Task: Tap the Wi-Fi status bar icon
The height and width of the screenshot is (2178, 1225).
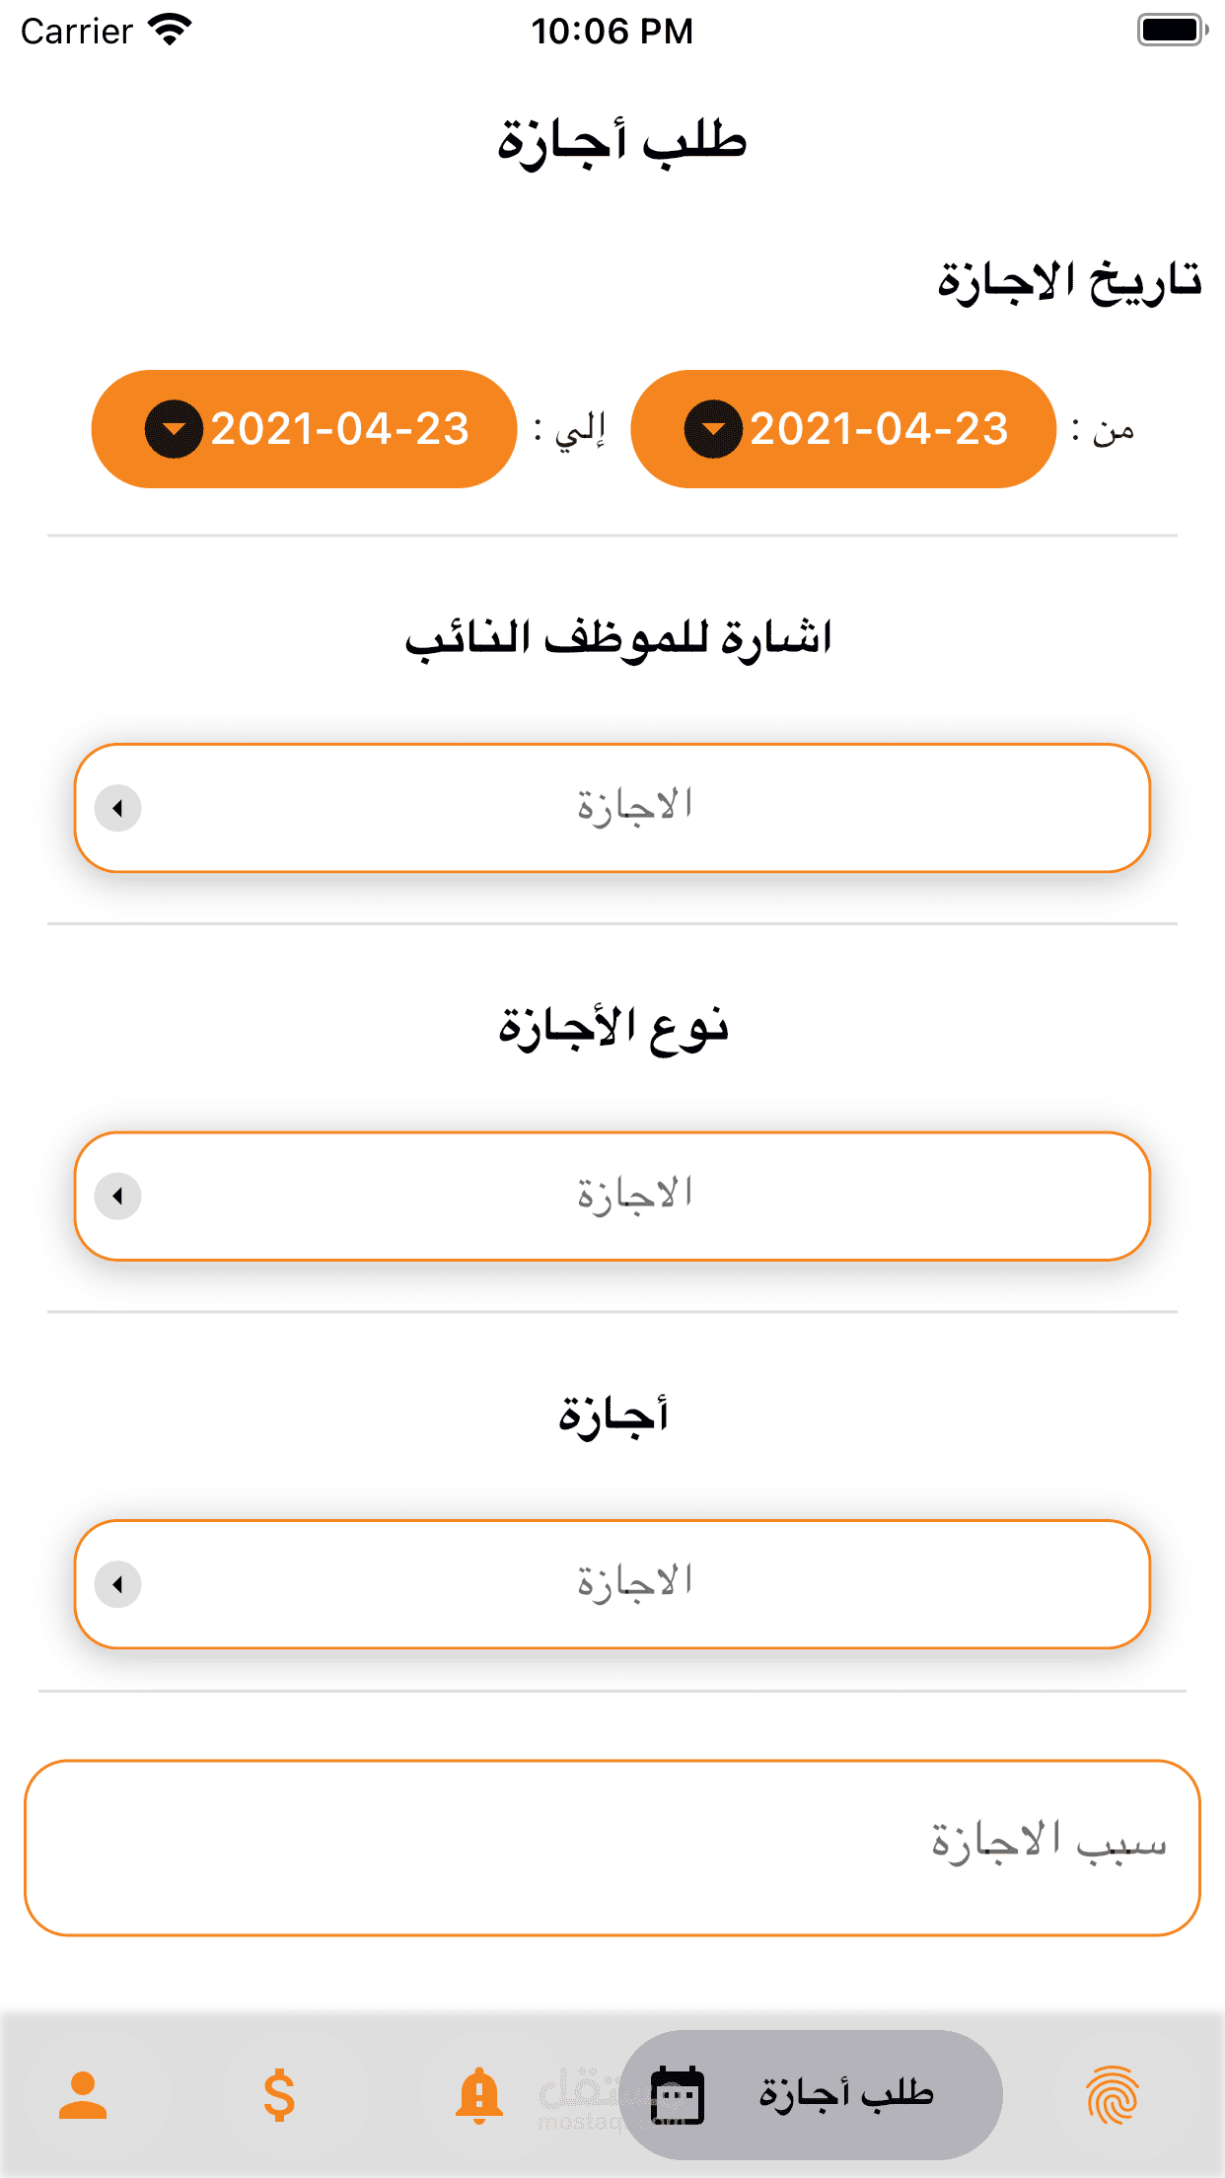Action: 170,31
